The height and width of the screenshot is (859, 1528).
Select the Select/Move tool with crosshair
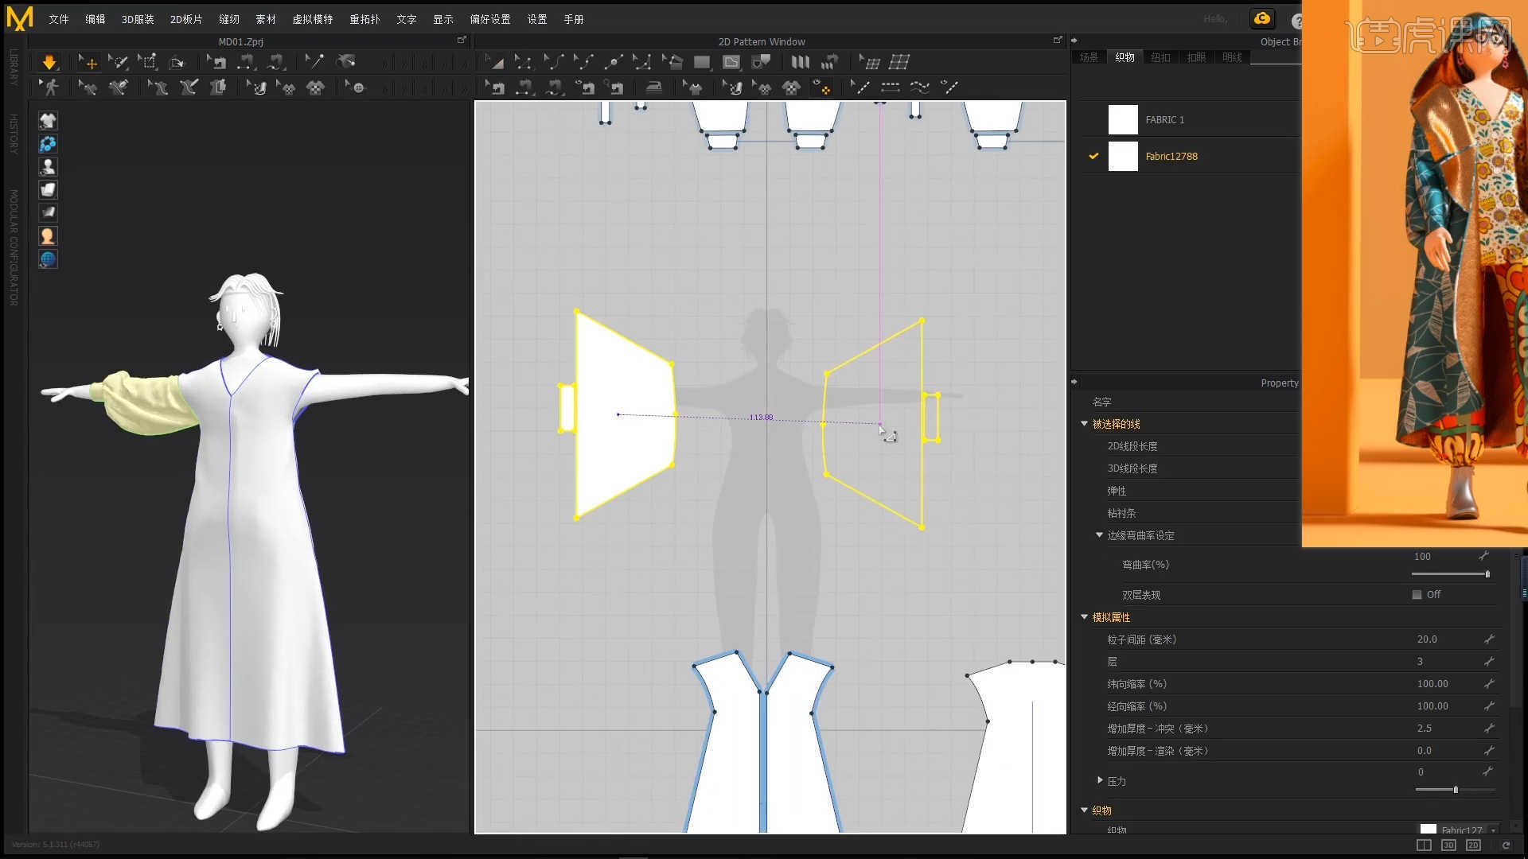(88, 62)
